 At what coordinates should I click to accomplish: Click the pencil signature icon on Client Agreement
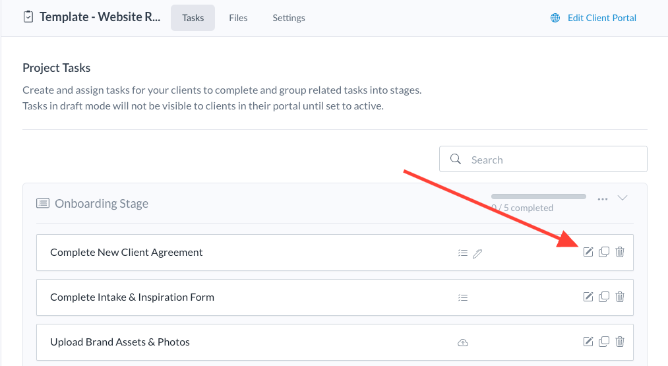tap(478, 253)
